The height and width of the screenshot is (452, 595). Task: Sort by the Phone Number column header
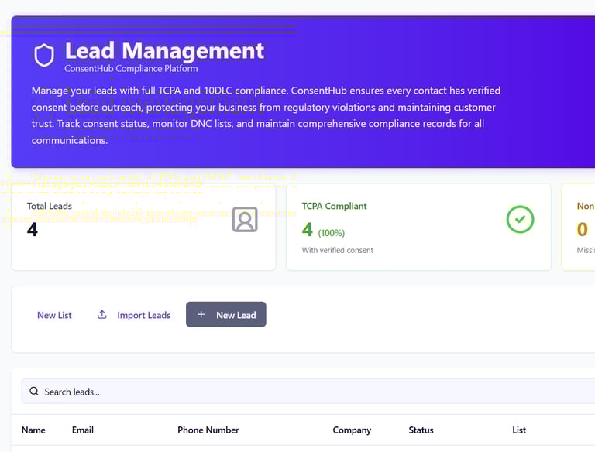208,430
